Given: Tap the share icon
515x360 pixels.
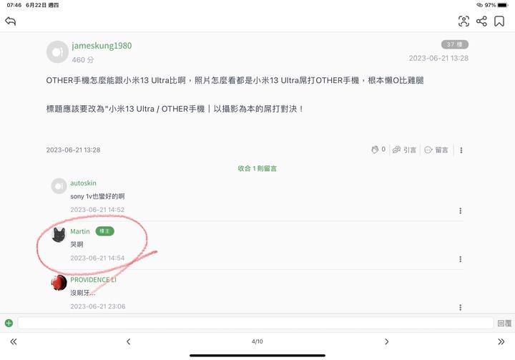Looking at the screenshot, I should pyautogui.click(x=481, y=21).
